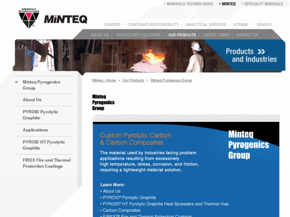Open FIREX Fire and Thermal Protection Coatings sidebar item
Viewport: 290px width, 217px height.
tap(47, 163)
